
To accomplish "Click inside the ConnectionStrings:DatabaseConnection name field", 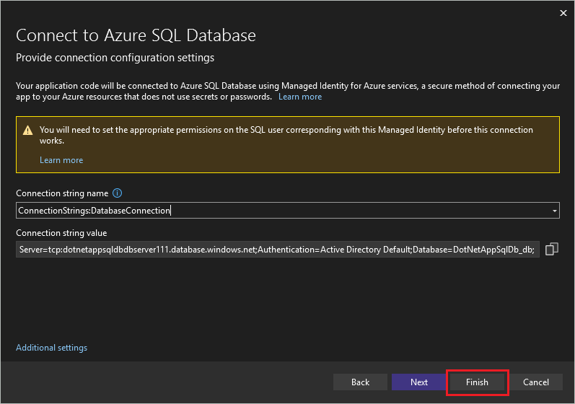I will pos(281,211).
